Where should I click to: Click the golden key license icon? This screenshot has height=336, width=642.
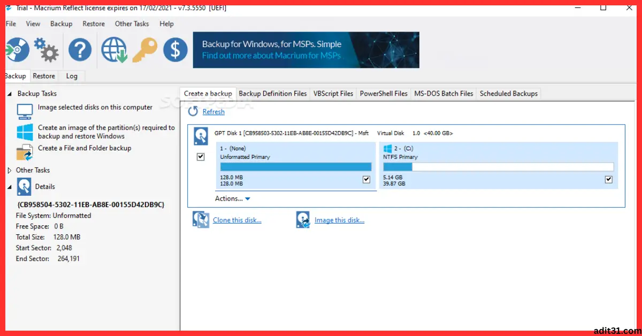pos(144,50)
